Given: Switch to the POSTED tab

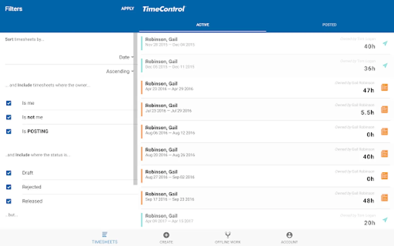Looking at the screenshot, I should tap(329, 25).
